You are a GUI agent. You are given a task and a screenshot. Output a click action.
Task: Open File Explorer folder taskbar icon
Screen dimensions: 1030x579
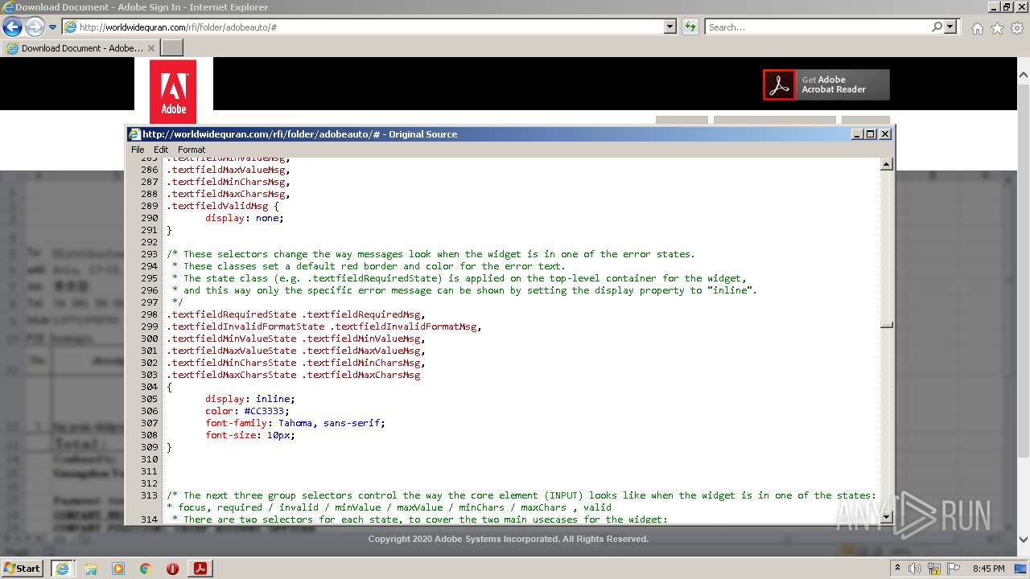pos(91,569)
